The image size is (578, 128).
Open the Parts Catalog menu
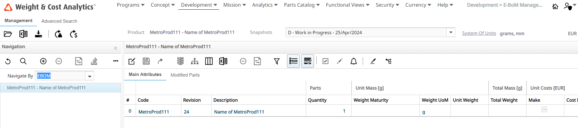[302, 5]
